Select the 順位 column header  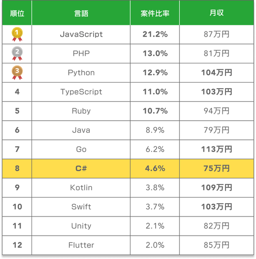pos(17,13)
